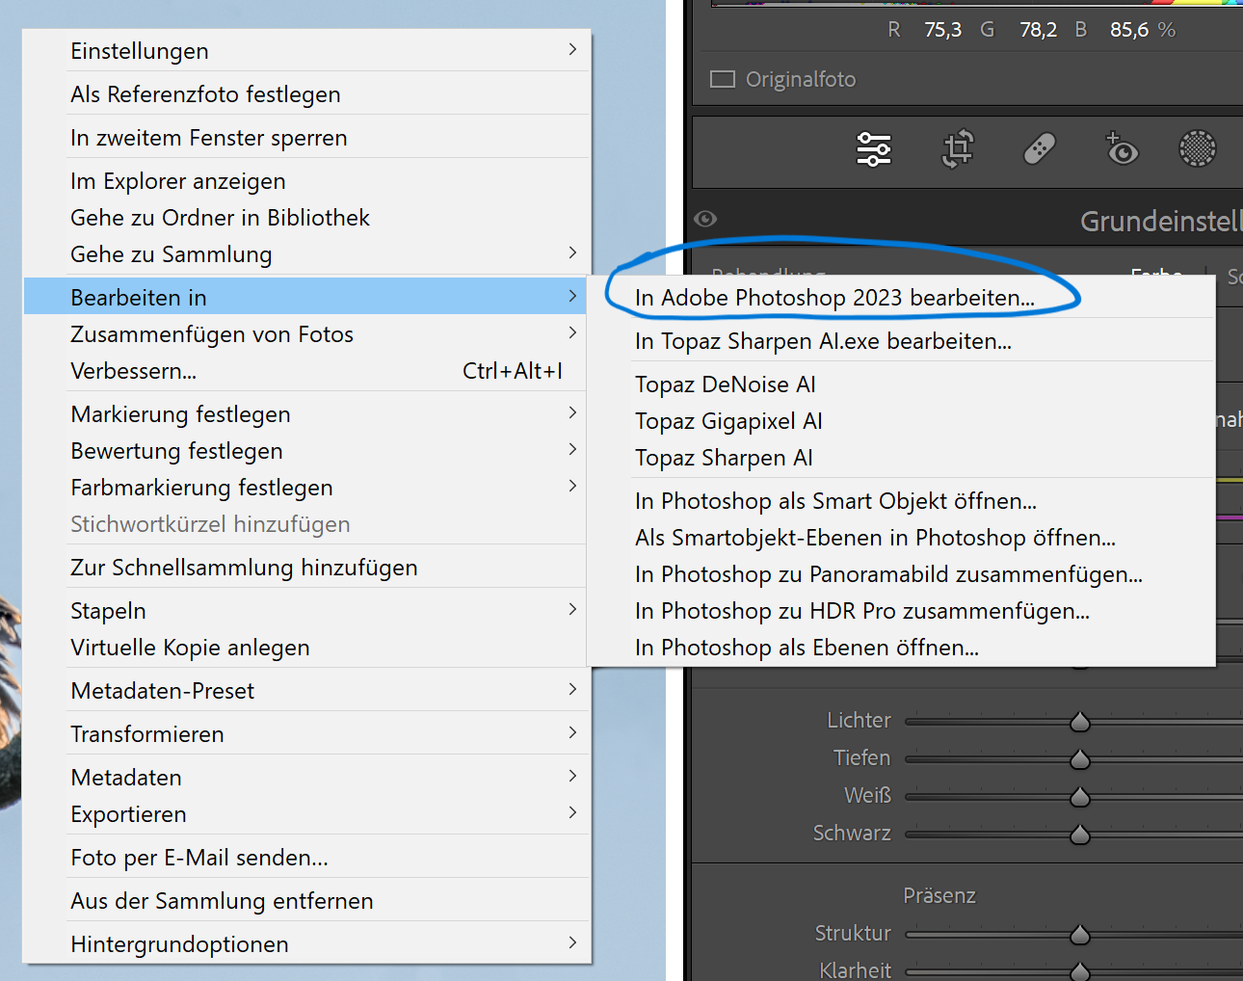Choose Aus der Sammlung entfernen

(x=306, y=901)
